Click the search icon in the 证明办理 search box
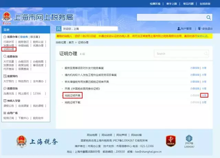This screenshot has height=158, width=220. (x=206, y=53)
